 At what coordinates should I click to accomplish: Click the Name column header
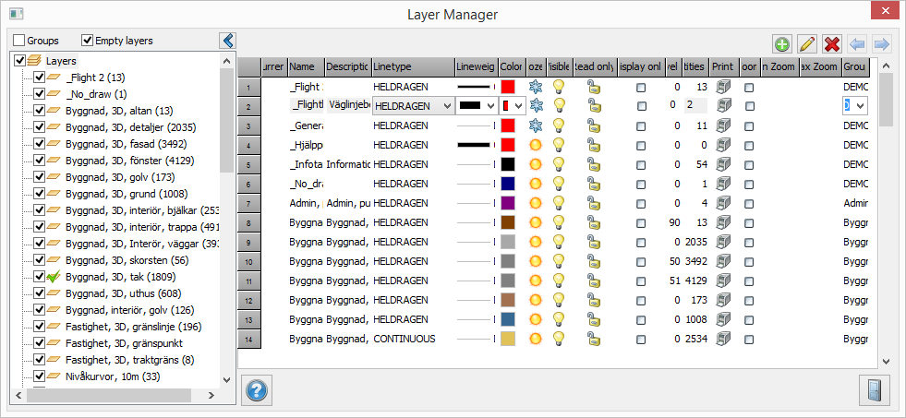coord(305,67)
